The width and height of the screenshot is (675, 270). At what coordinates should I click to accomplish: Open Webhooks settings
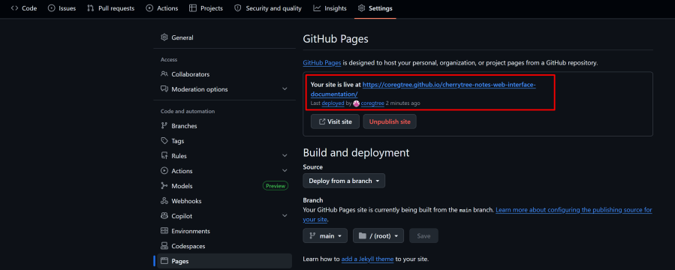[224, 201]
